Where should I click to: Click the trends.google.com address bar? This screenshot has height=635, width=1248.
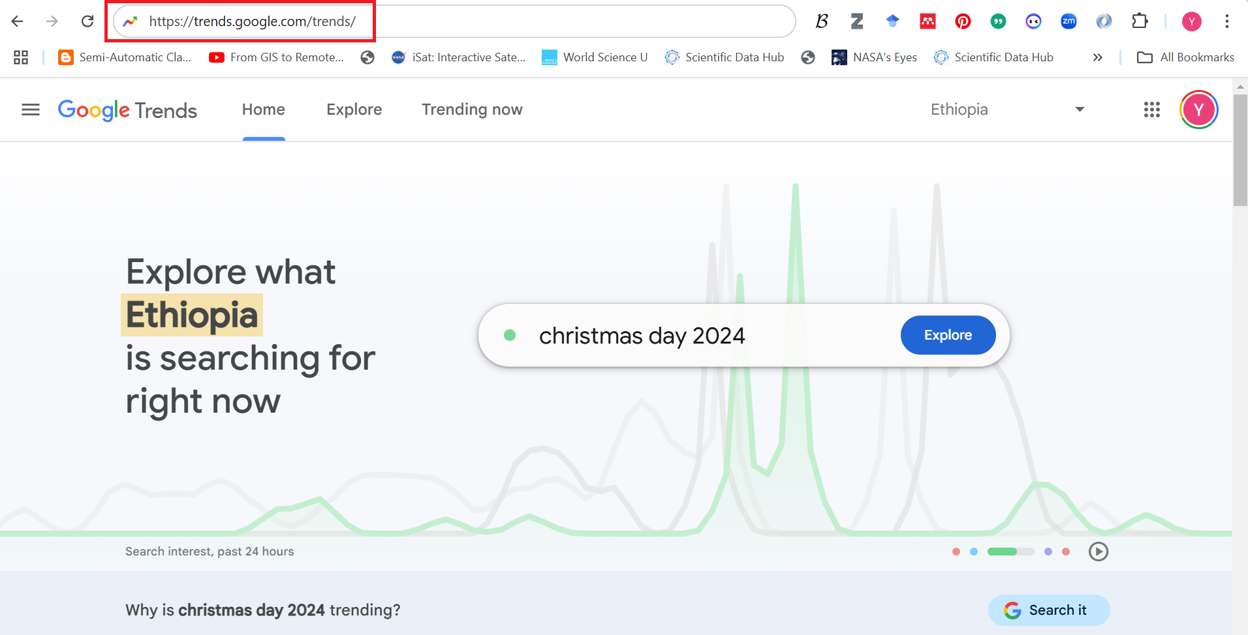point(454,22)
